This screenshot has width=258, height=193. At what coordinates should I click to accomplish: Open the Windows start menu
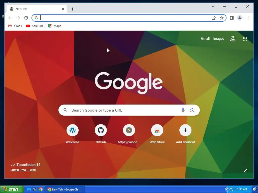coord(12,189)
